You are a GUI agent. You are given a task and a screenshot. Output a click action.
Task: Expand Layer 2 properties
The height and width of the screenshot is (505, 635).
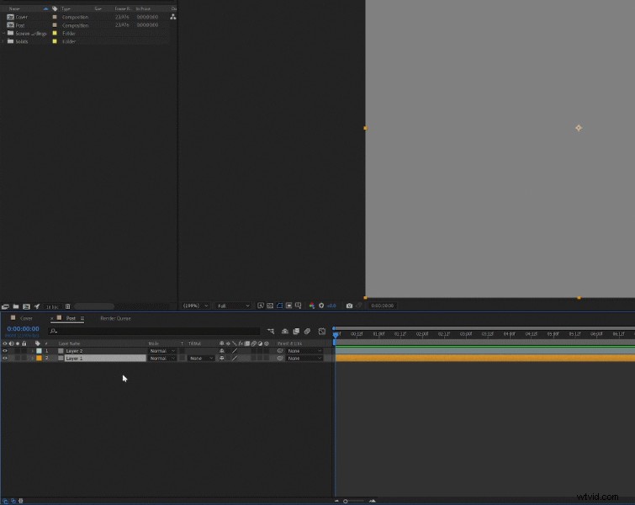(x=33, y=351)
